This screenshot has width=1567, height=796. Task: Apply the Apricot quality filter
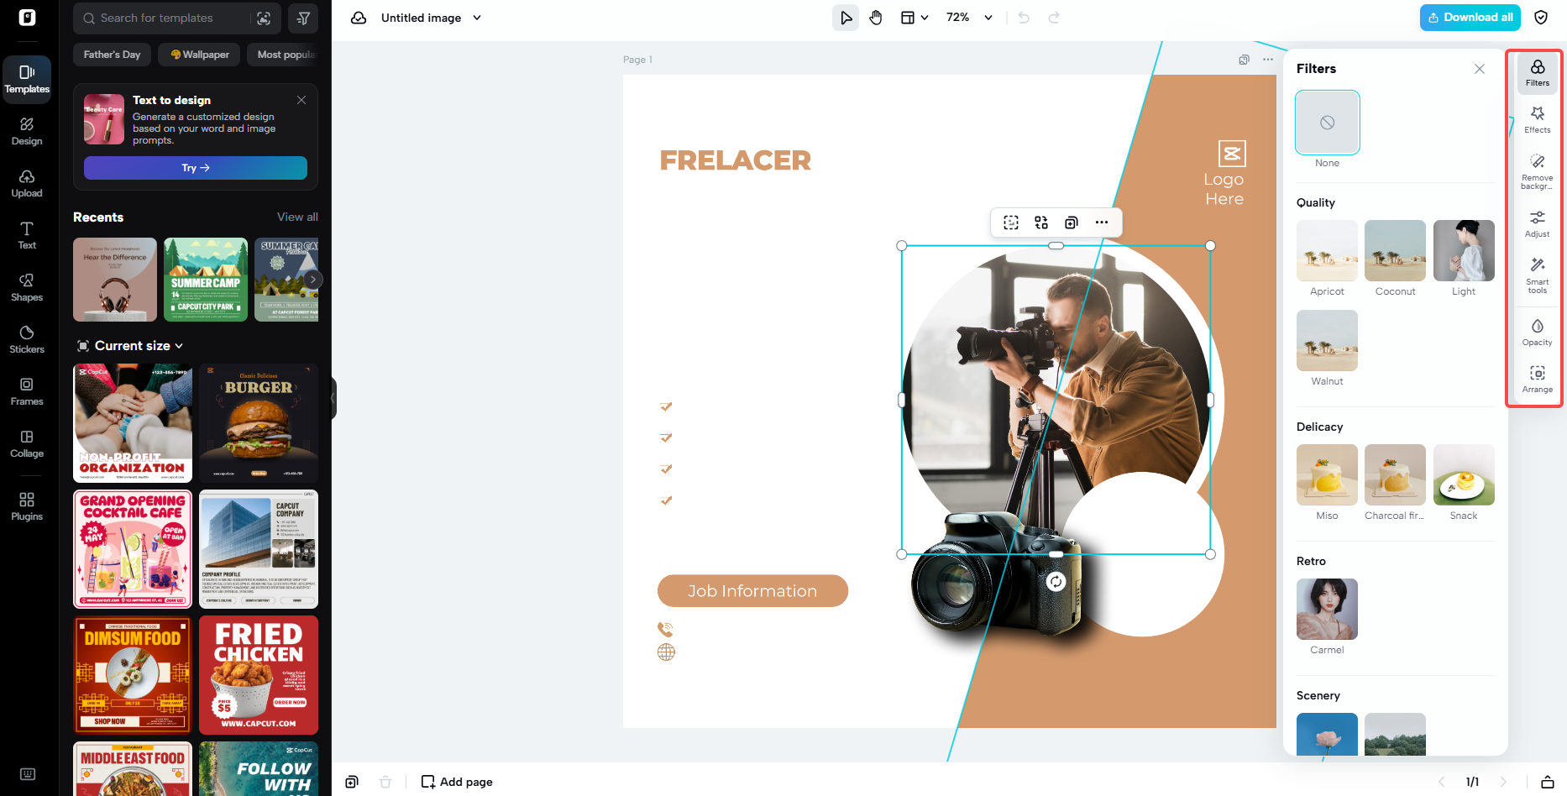(x=1327, y=250)
